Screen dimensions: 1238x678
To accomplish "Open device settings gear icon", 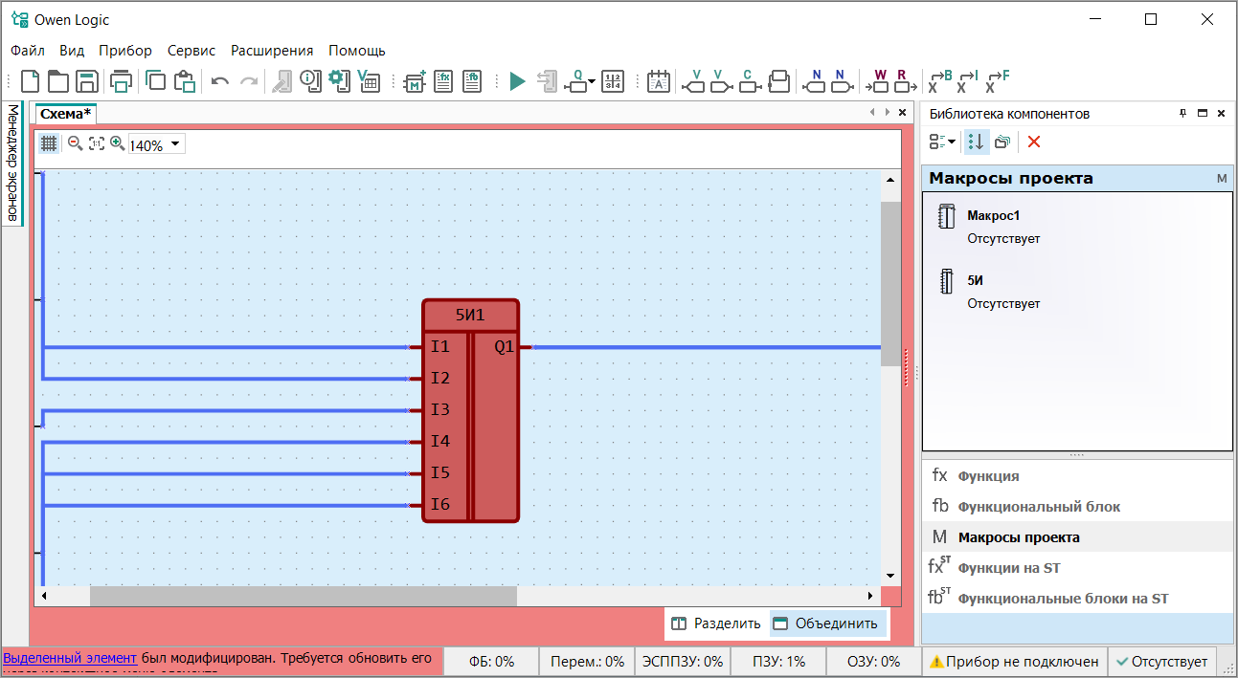I will pyautogui.click(x=339, y=82).
